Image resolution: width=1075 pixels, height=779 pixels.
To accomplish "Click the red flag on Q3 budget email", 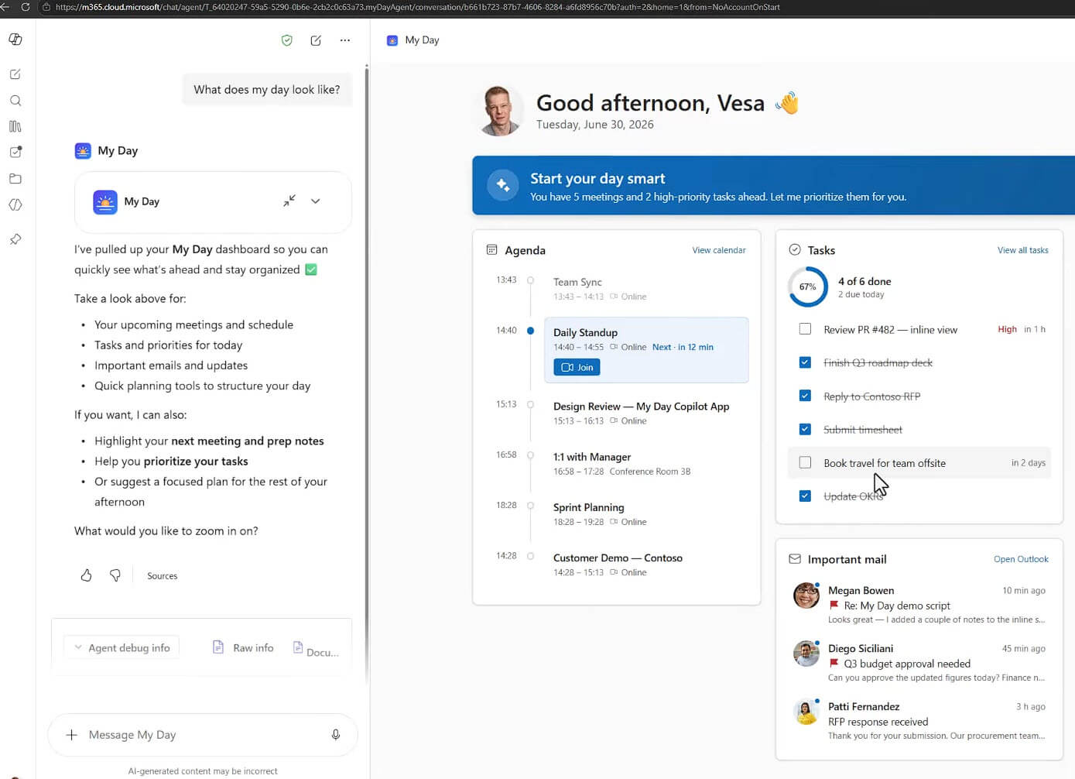I will tap(834, 664).
